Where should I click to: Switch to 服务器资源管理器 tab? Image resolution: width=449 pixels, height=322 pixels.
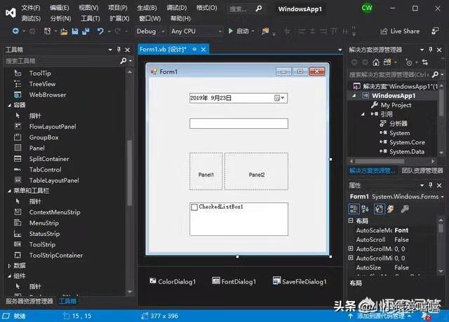click(x=29, y=301)
